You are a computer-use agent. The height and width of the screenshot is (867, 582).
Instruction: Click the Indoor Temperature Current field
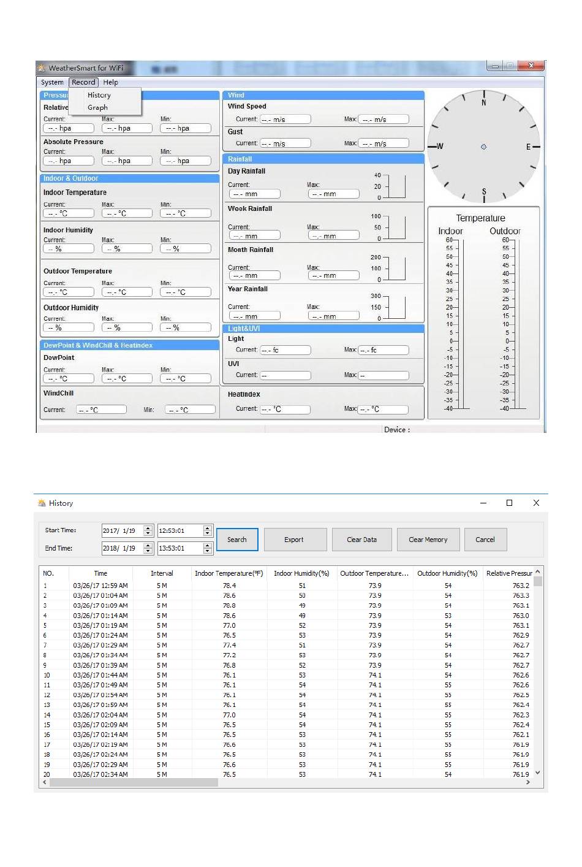tap(69, 213)
